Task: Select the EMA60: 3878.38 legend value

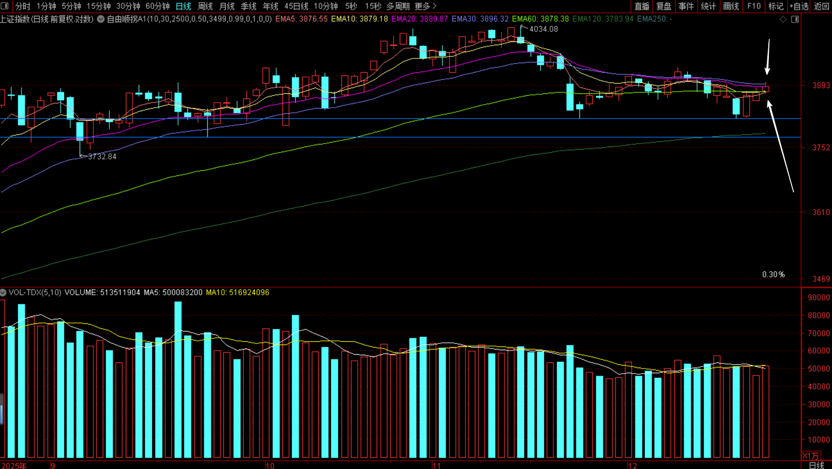Action: [x=540, y=19]
